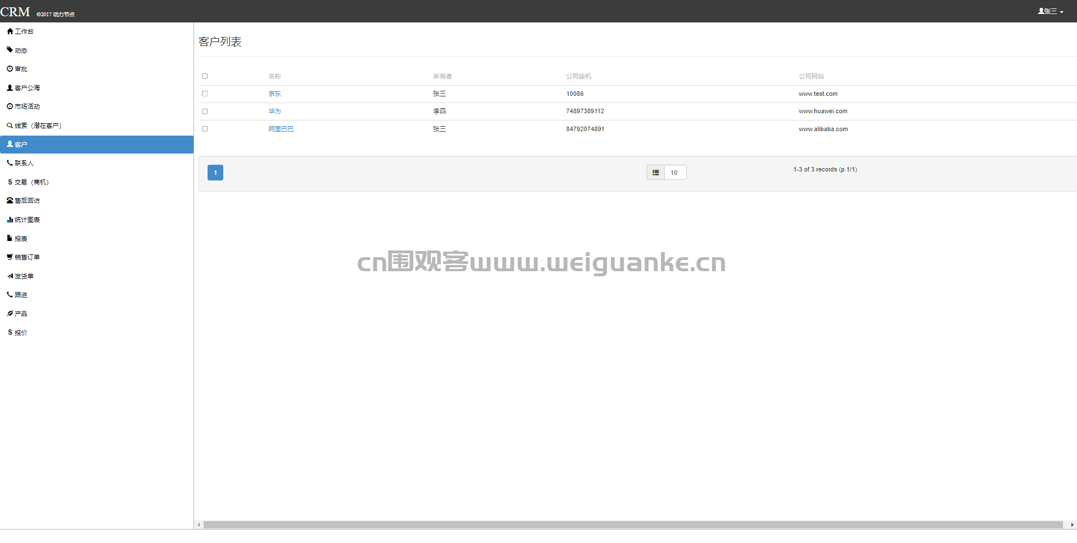Open the 阿里巴巴 customer link
This screenshot has width=1077, height=543.
coord(281,129)
